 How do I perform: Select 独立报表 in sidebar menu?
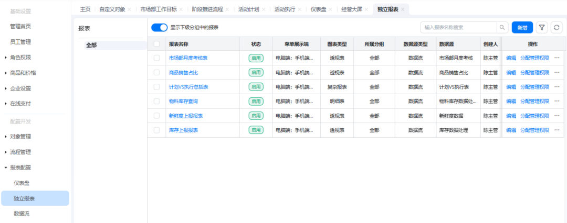tap(35, 198)
